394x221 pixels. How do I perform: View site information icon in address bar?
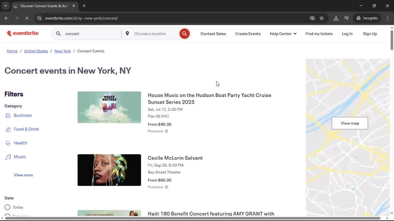coord(39,18)
